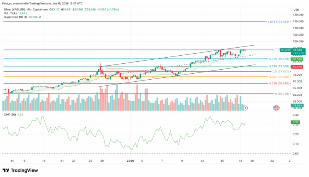This screenshot has height=177, width=309.
Task: Click the 22 date on time axis
Action: click(x=272, y=161)
